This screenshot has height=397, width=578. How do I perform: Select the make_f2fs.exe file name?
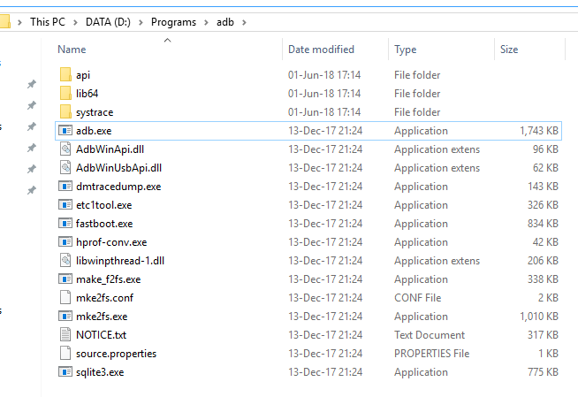pyautogui.click(x=109, y=279)
